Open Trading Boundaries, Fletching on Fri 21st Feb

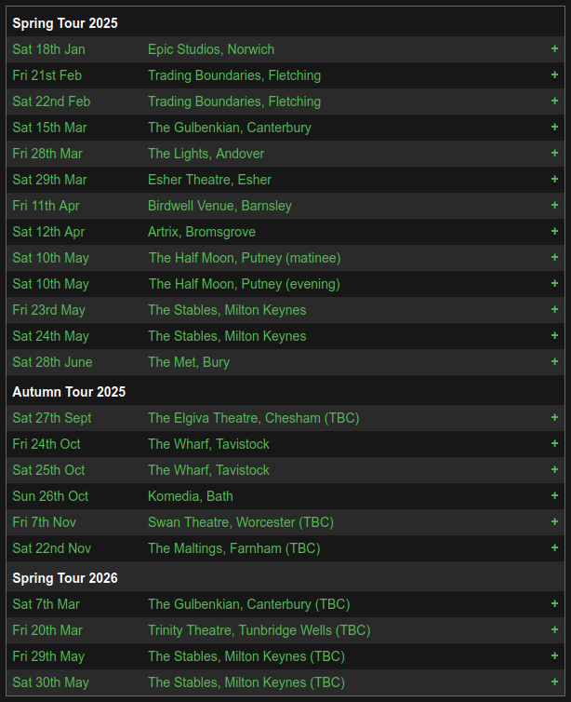234,75
